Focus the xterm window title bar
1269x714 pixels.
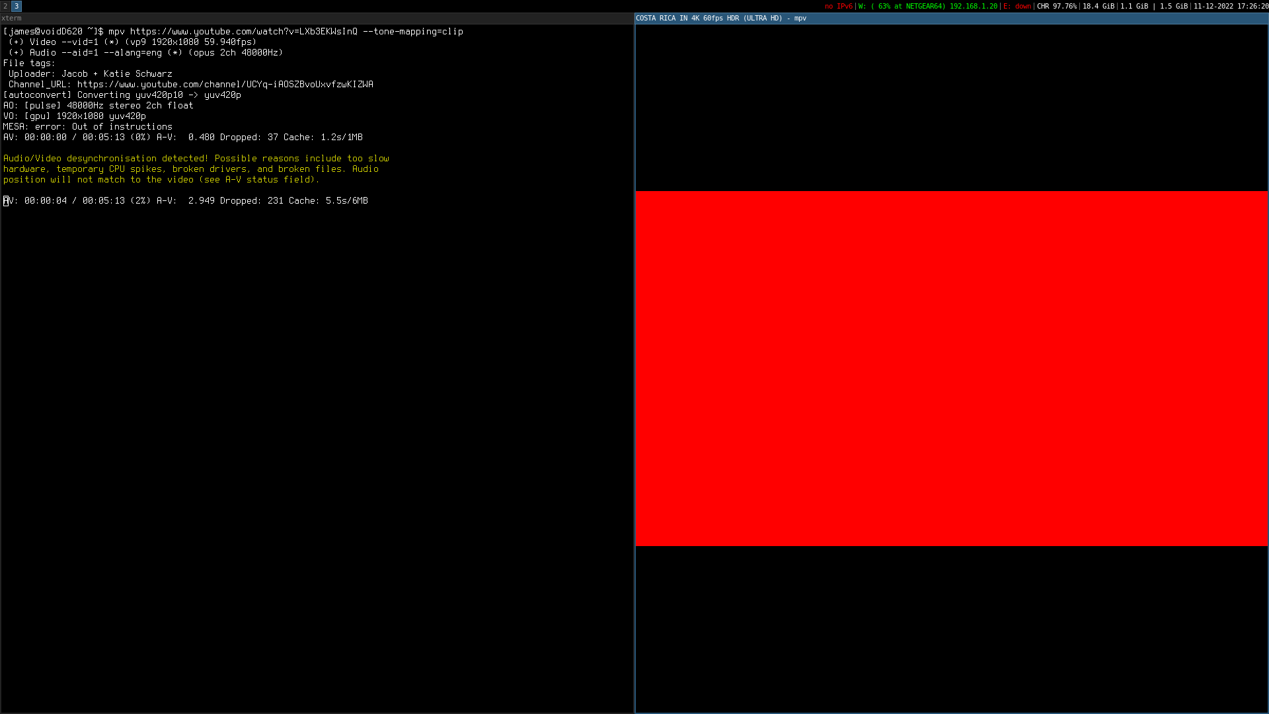tap(317, 19)
